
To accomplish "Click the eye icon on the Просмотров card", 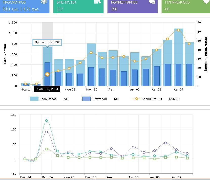I will click(44, 2).
